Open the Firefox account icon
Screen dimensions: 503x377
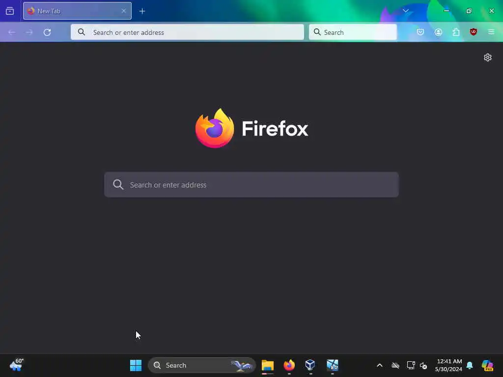[x=438, y=32]
